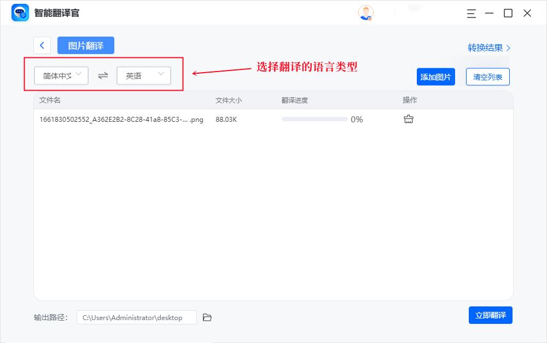Viewport: 547px width, 343px height.
Task: Go back using the blue left arrow
Action: tap(42, 45)
